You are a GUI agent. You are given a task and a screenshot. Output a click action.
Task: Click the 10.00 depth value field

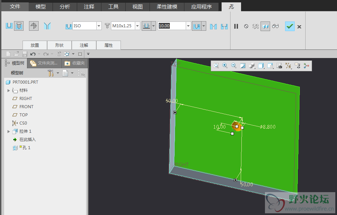point(172,26)
